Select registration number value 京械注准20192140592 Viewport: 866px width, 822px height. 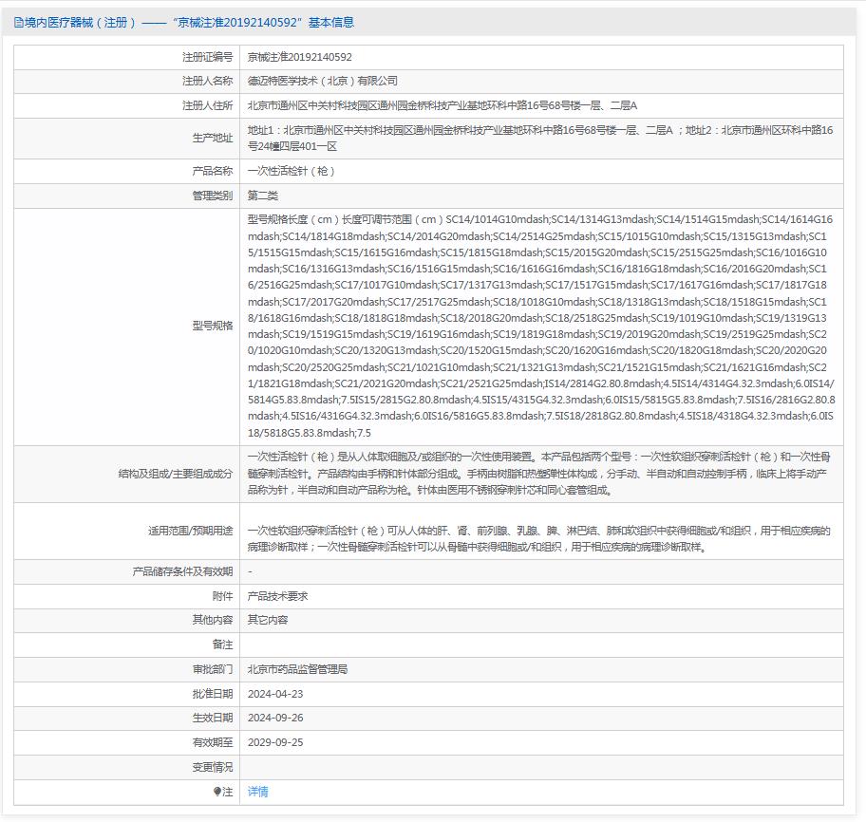[299, 57]
